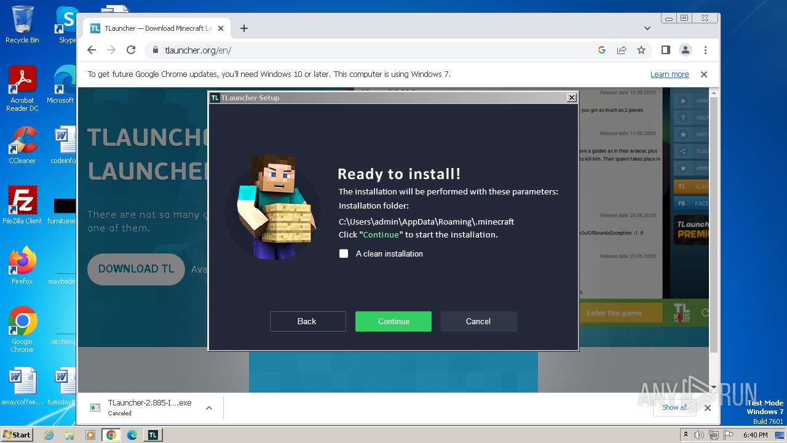Open Microsoft Edge from the taskbar

coord(132,435)
